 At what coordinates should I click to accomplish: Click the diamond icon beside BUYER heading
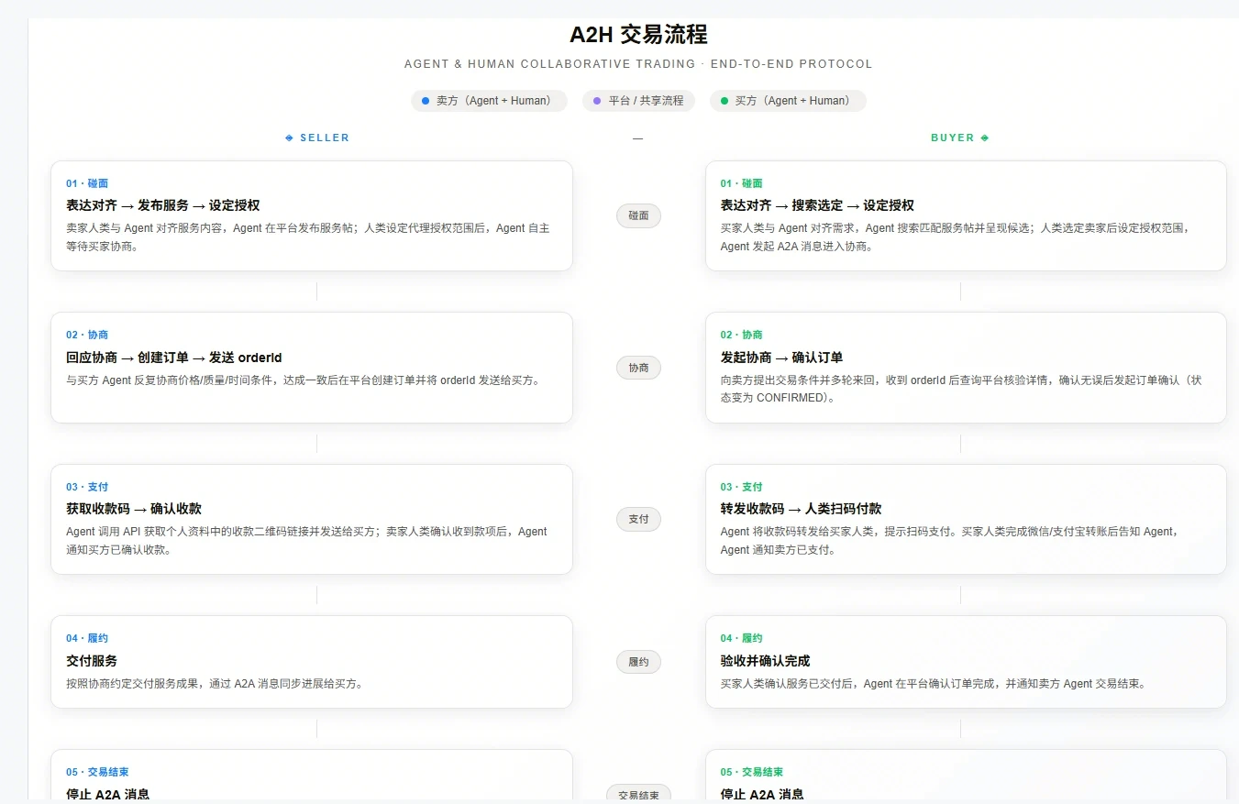pyautogui.click(x=985, y=138)
